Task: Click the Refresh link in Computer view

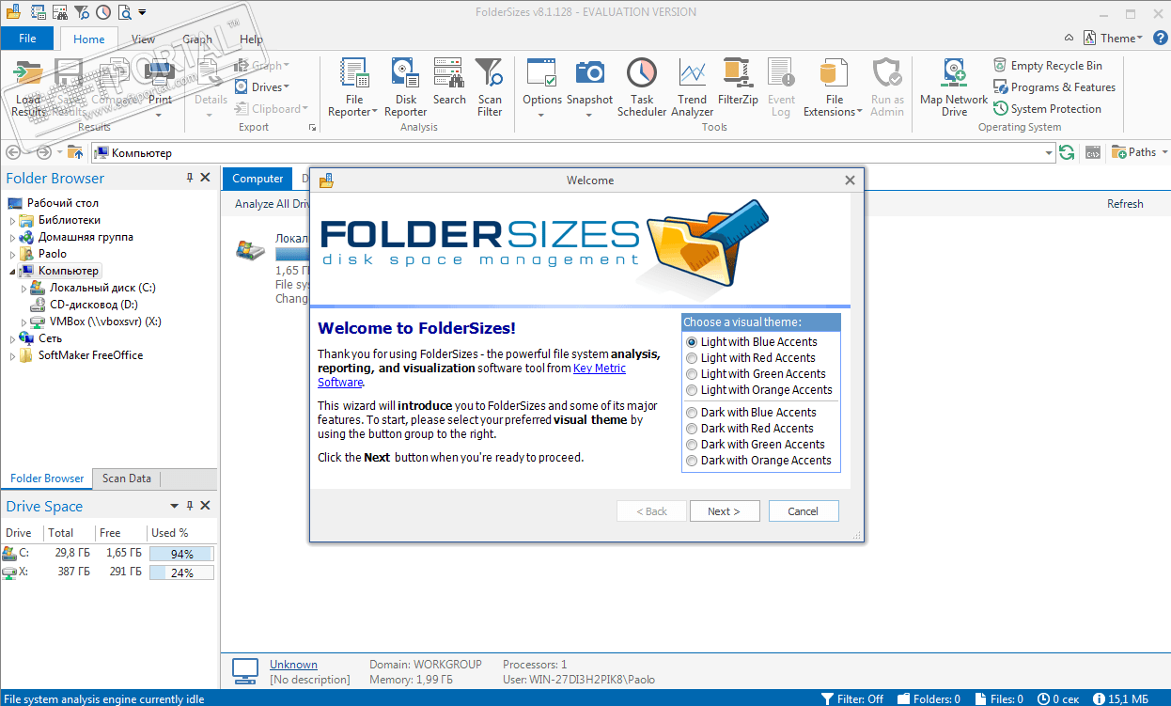Action: click(x=1125, y=204)
